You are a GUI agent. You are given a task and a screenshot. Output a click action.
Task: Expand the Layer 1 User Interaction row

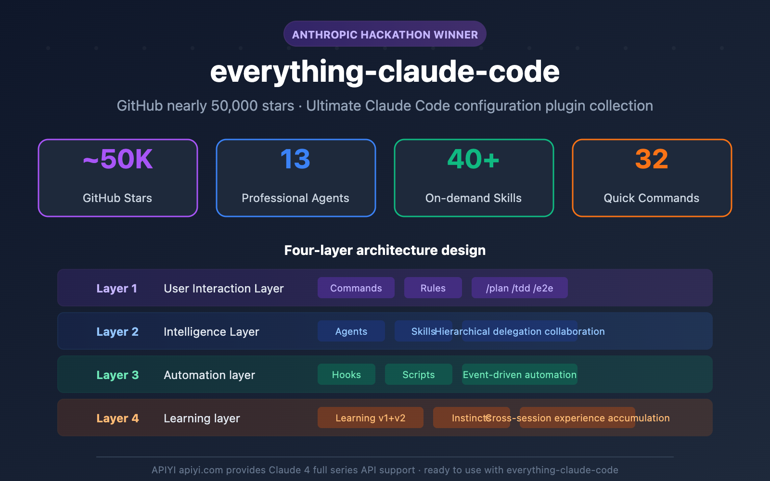click(192, 288)
